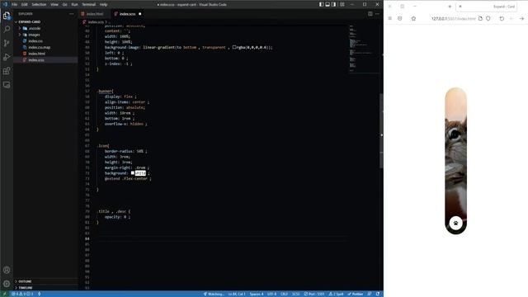Show errors and warnings count in the status bar
Screen dimensions: 528x297
(22, 294)
